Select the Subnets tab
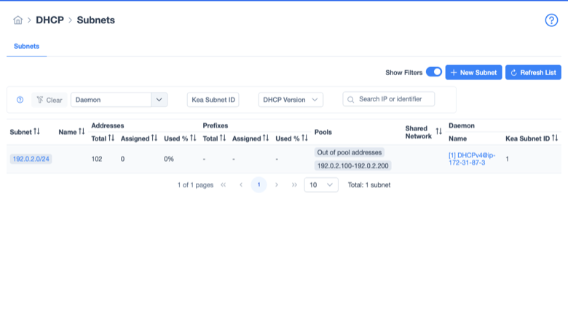This screenshot has height=320, width=568. click(x=26, y=47)
